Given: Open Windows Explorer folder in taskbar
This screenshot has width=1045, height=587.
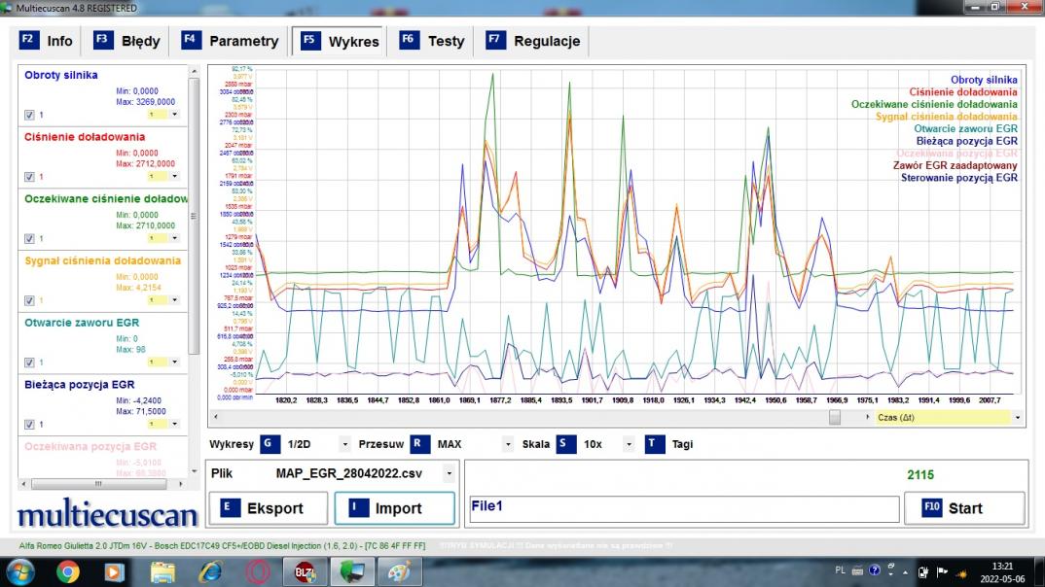Looking at the screenshot, I should click(162, 571).
